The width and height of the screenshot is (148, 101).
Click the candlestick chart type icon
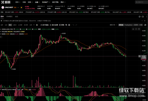pos(37,25)
